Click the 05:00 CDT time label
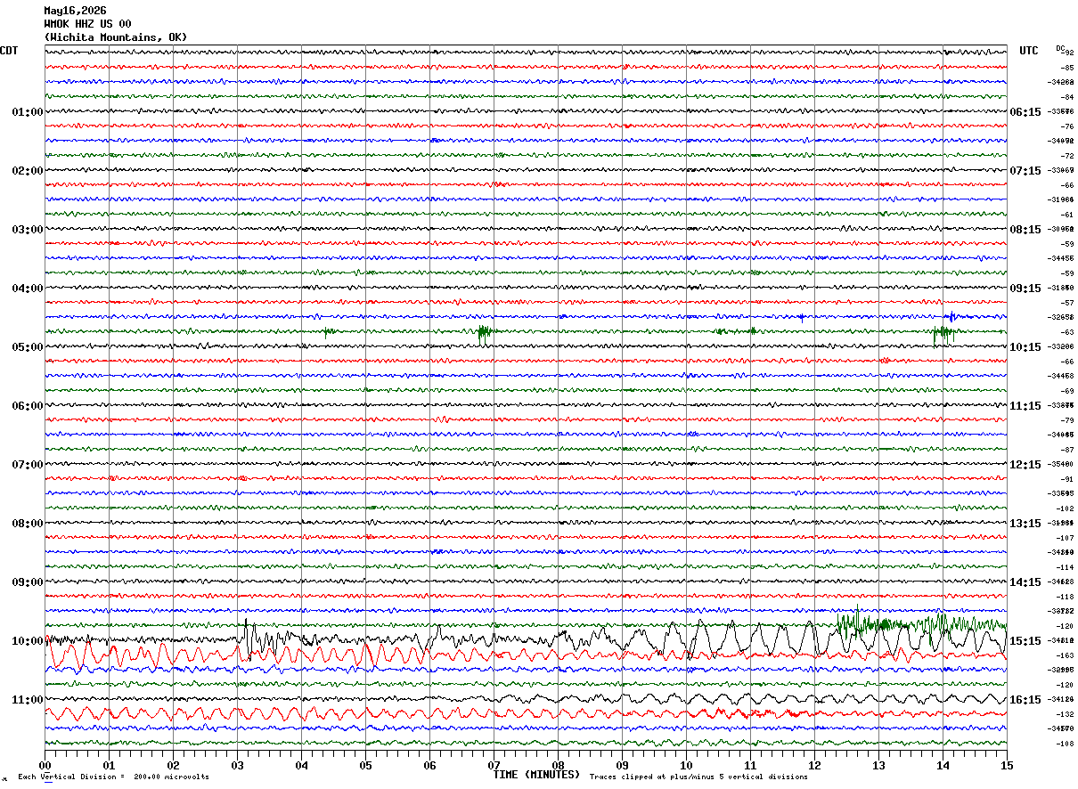This screenshot has height=789, width=1078. pyautogui.click(x=27, y=347)
